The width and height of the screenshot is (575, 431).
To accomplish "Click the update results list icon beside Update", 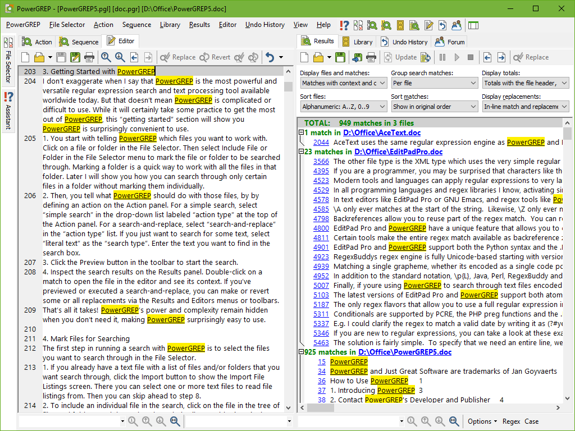I will [426, 57].
